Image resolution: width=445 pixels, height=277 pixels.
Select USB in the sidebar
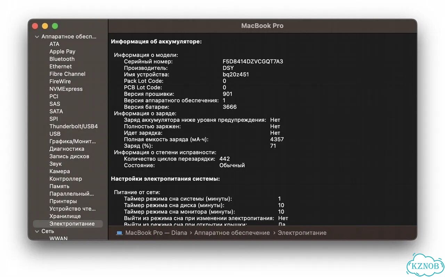point(55,134)
